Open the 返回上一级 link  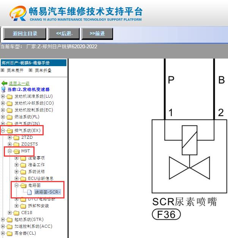pos(19,83)
